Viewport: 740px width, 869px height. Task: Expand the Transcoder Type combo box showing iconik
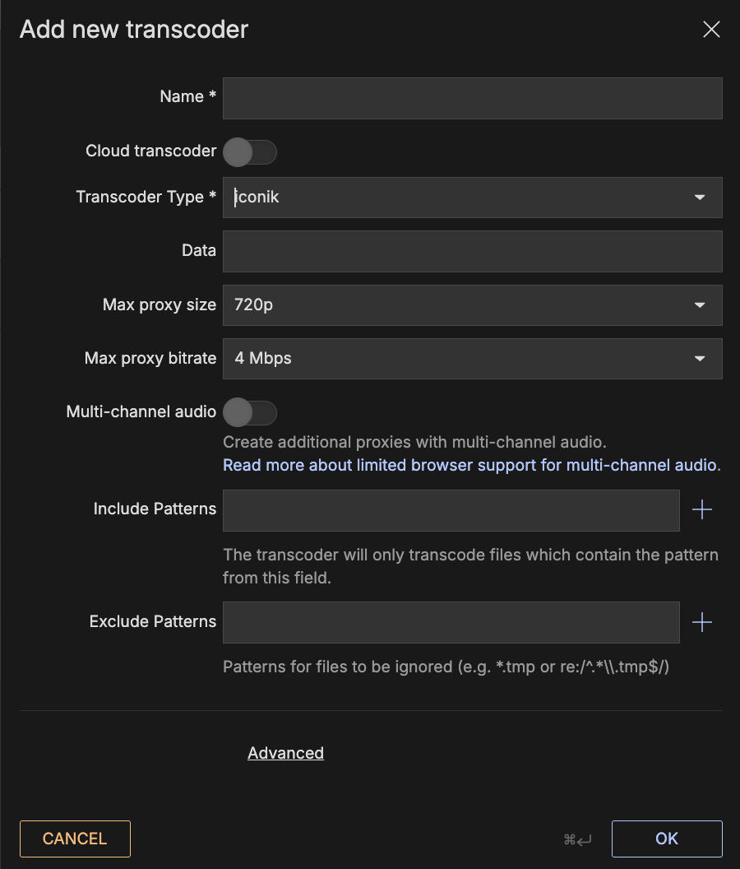click(460, 197)
